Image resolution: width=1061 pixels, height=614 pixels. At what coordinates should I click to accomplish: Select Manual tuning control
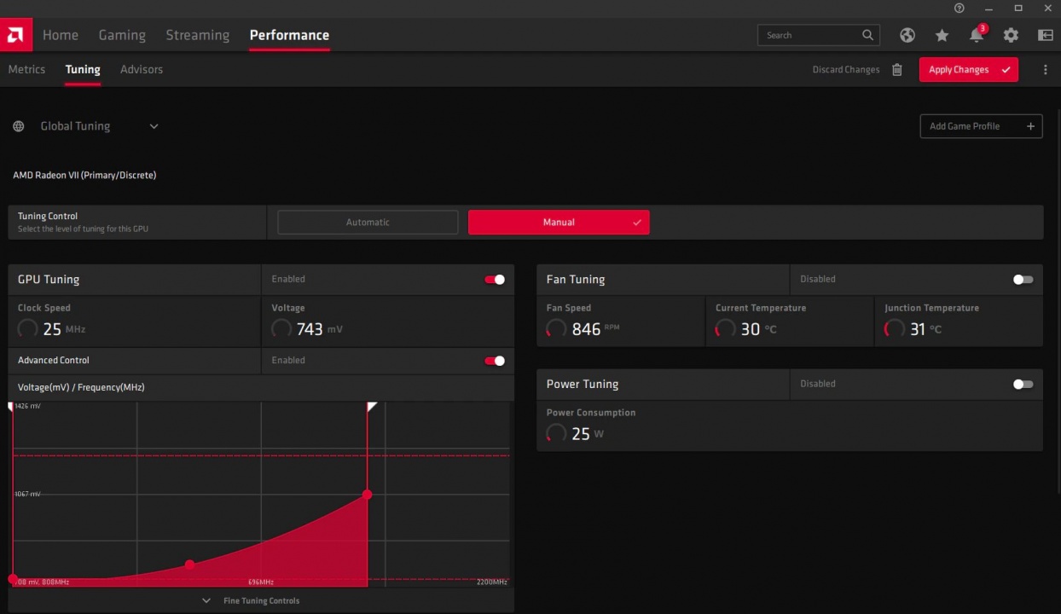(559, 223)
